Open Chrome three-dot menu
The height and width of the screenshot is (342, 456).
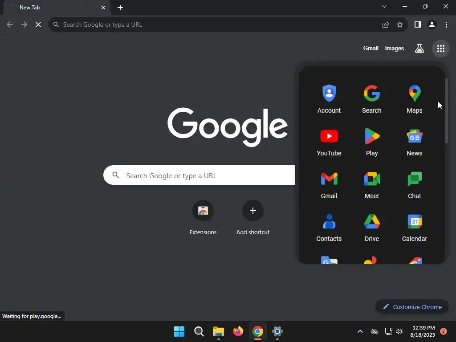[446, 25]
